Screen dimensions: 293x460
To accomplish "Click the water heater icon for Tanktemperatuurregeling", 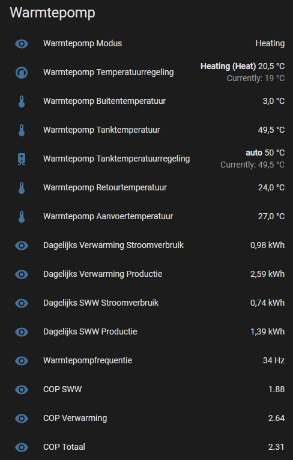I will tap(22, 159).
